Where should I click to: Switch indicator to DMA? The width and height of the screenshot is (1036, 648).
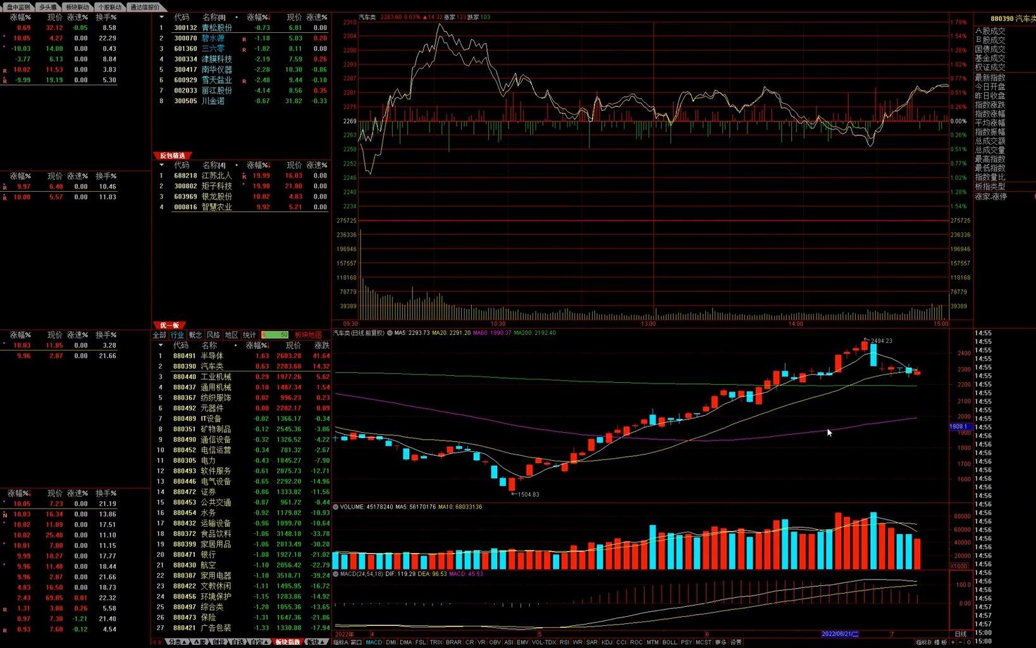click(x=405, y=642)
